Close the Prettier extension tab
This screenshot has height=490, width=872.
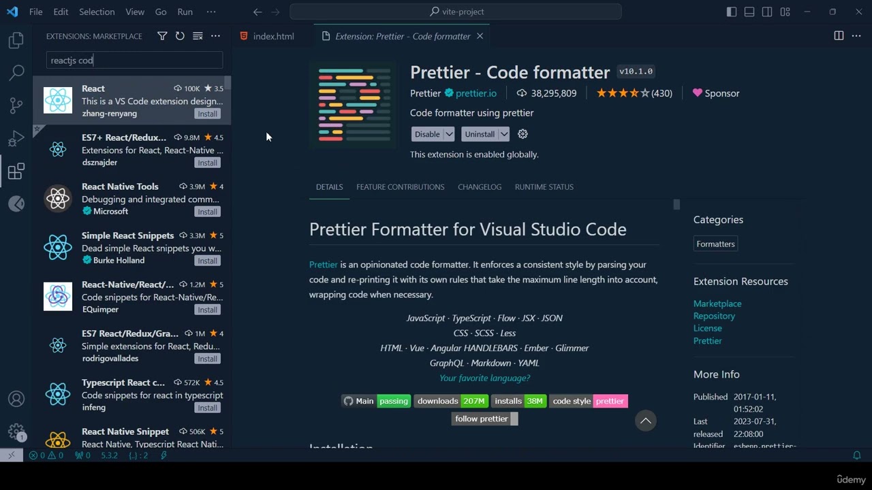(x=480, y=36)
